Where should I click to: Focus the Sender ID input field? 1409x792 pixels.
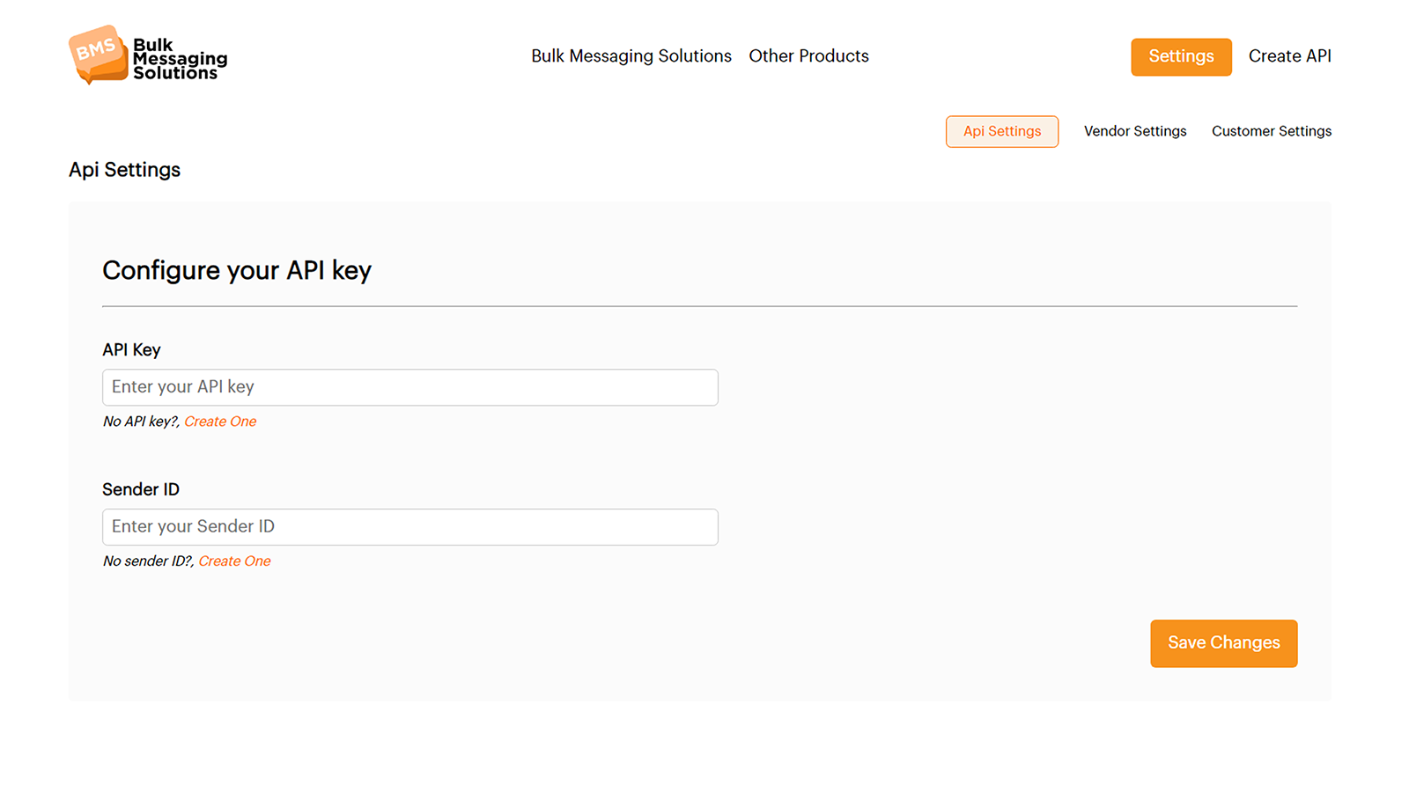pyautogui.click(x=409, y=526)
